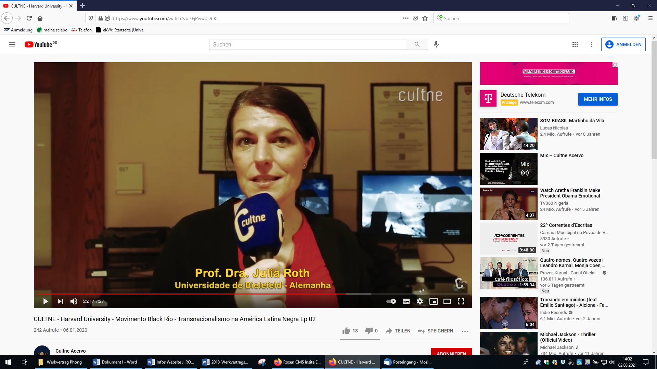Open Firefox account icon
This screenshot has height=369, width=657.
(x=636, y=18)
